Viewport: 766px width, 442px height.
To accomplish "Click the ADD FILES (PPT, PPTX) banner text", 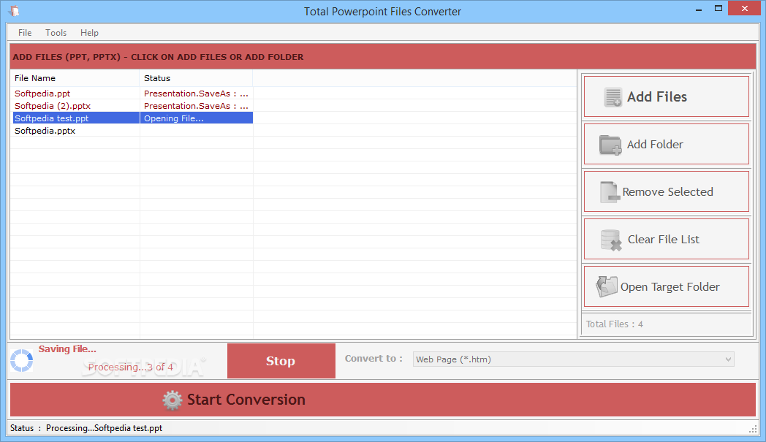I will [158, 57].
